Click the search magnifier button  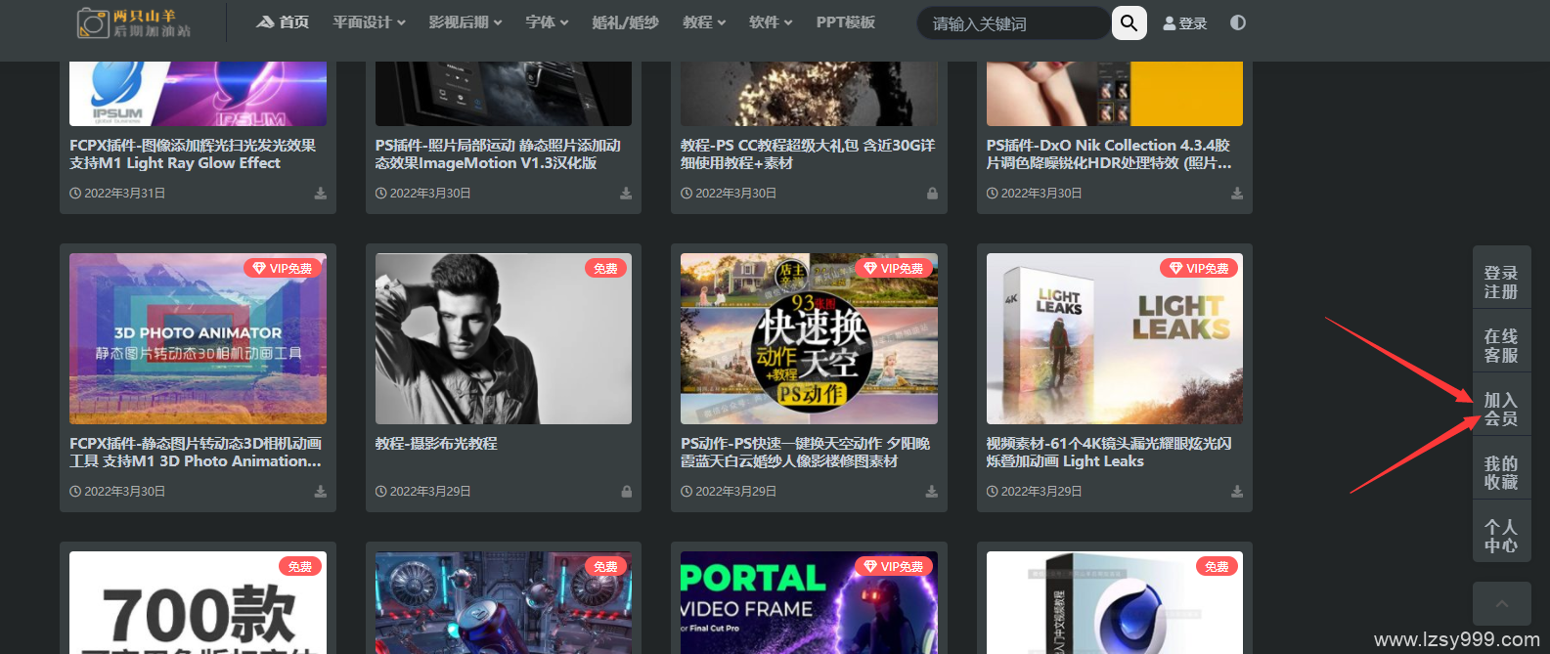pyautogui.click(x=1129, y=22)
